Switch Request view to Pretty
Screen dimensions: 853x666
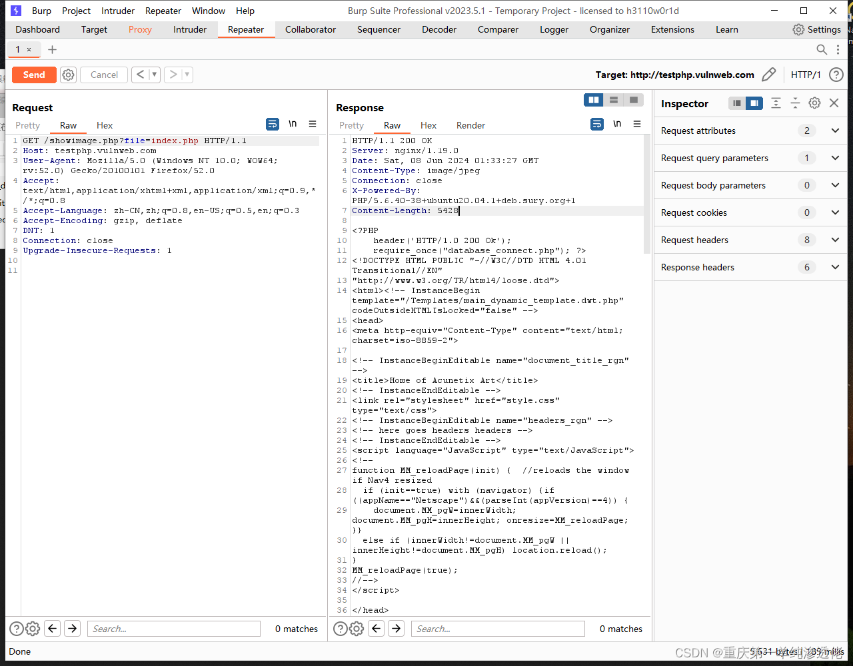28,125
